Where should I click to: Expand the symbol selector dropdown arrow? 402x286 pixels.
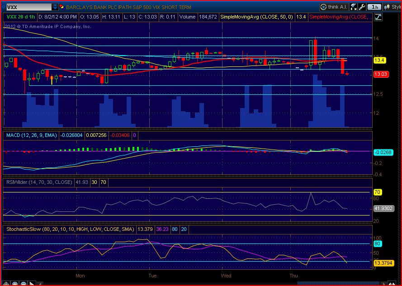point(55,7)
